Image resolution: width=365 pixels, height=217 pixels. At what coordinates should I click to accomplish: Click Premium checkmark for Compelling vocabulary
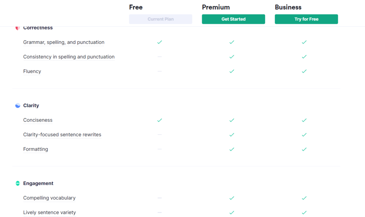(232, 198)
